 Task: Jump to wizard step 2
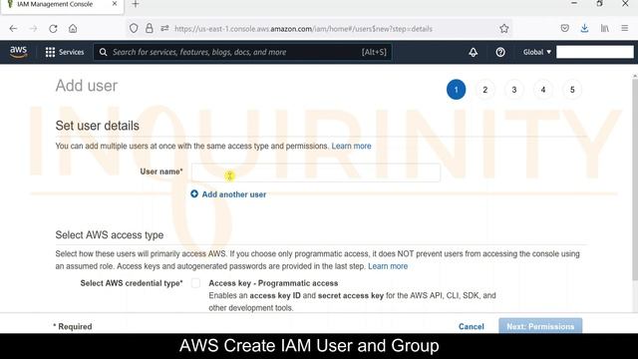(485, 90)
